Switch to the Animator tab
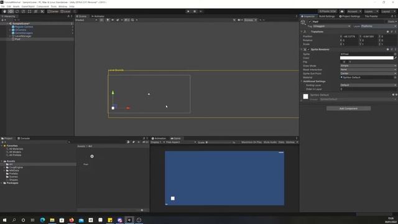This screenshot has height=224, width=398. tap(98, 16)
